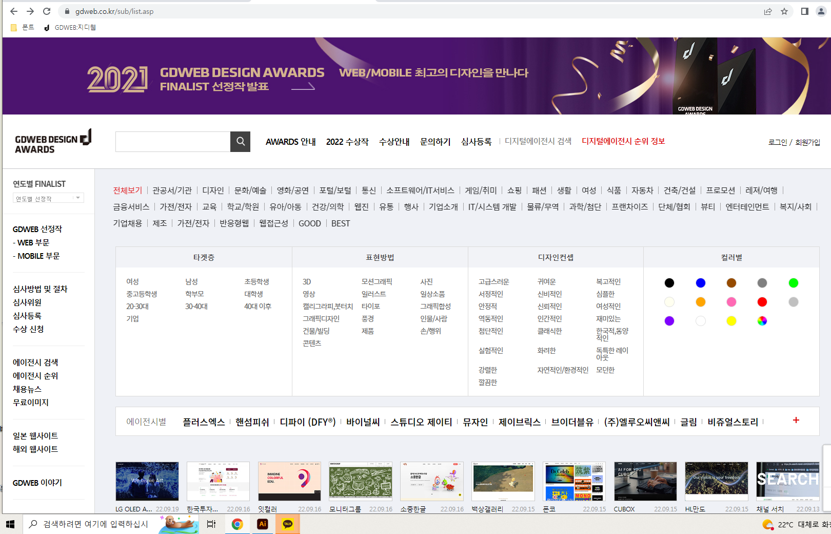Open the 연도별 선정작 dropdown
Viewport: 831px width, 534px height.
tap(48, 198)
